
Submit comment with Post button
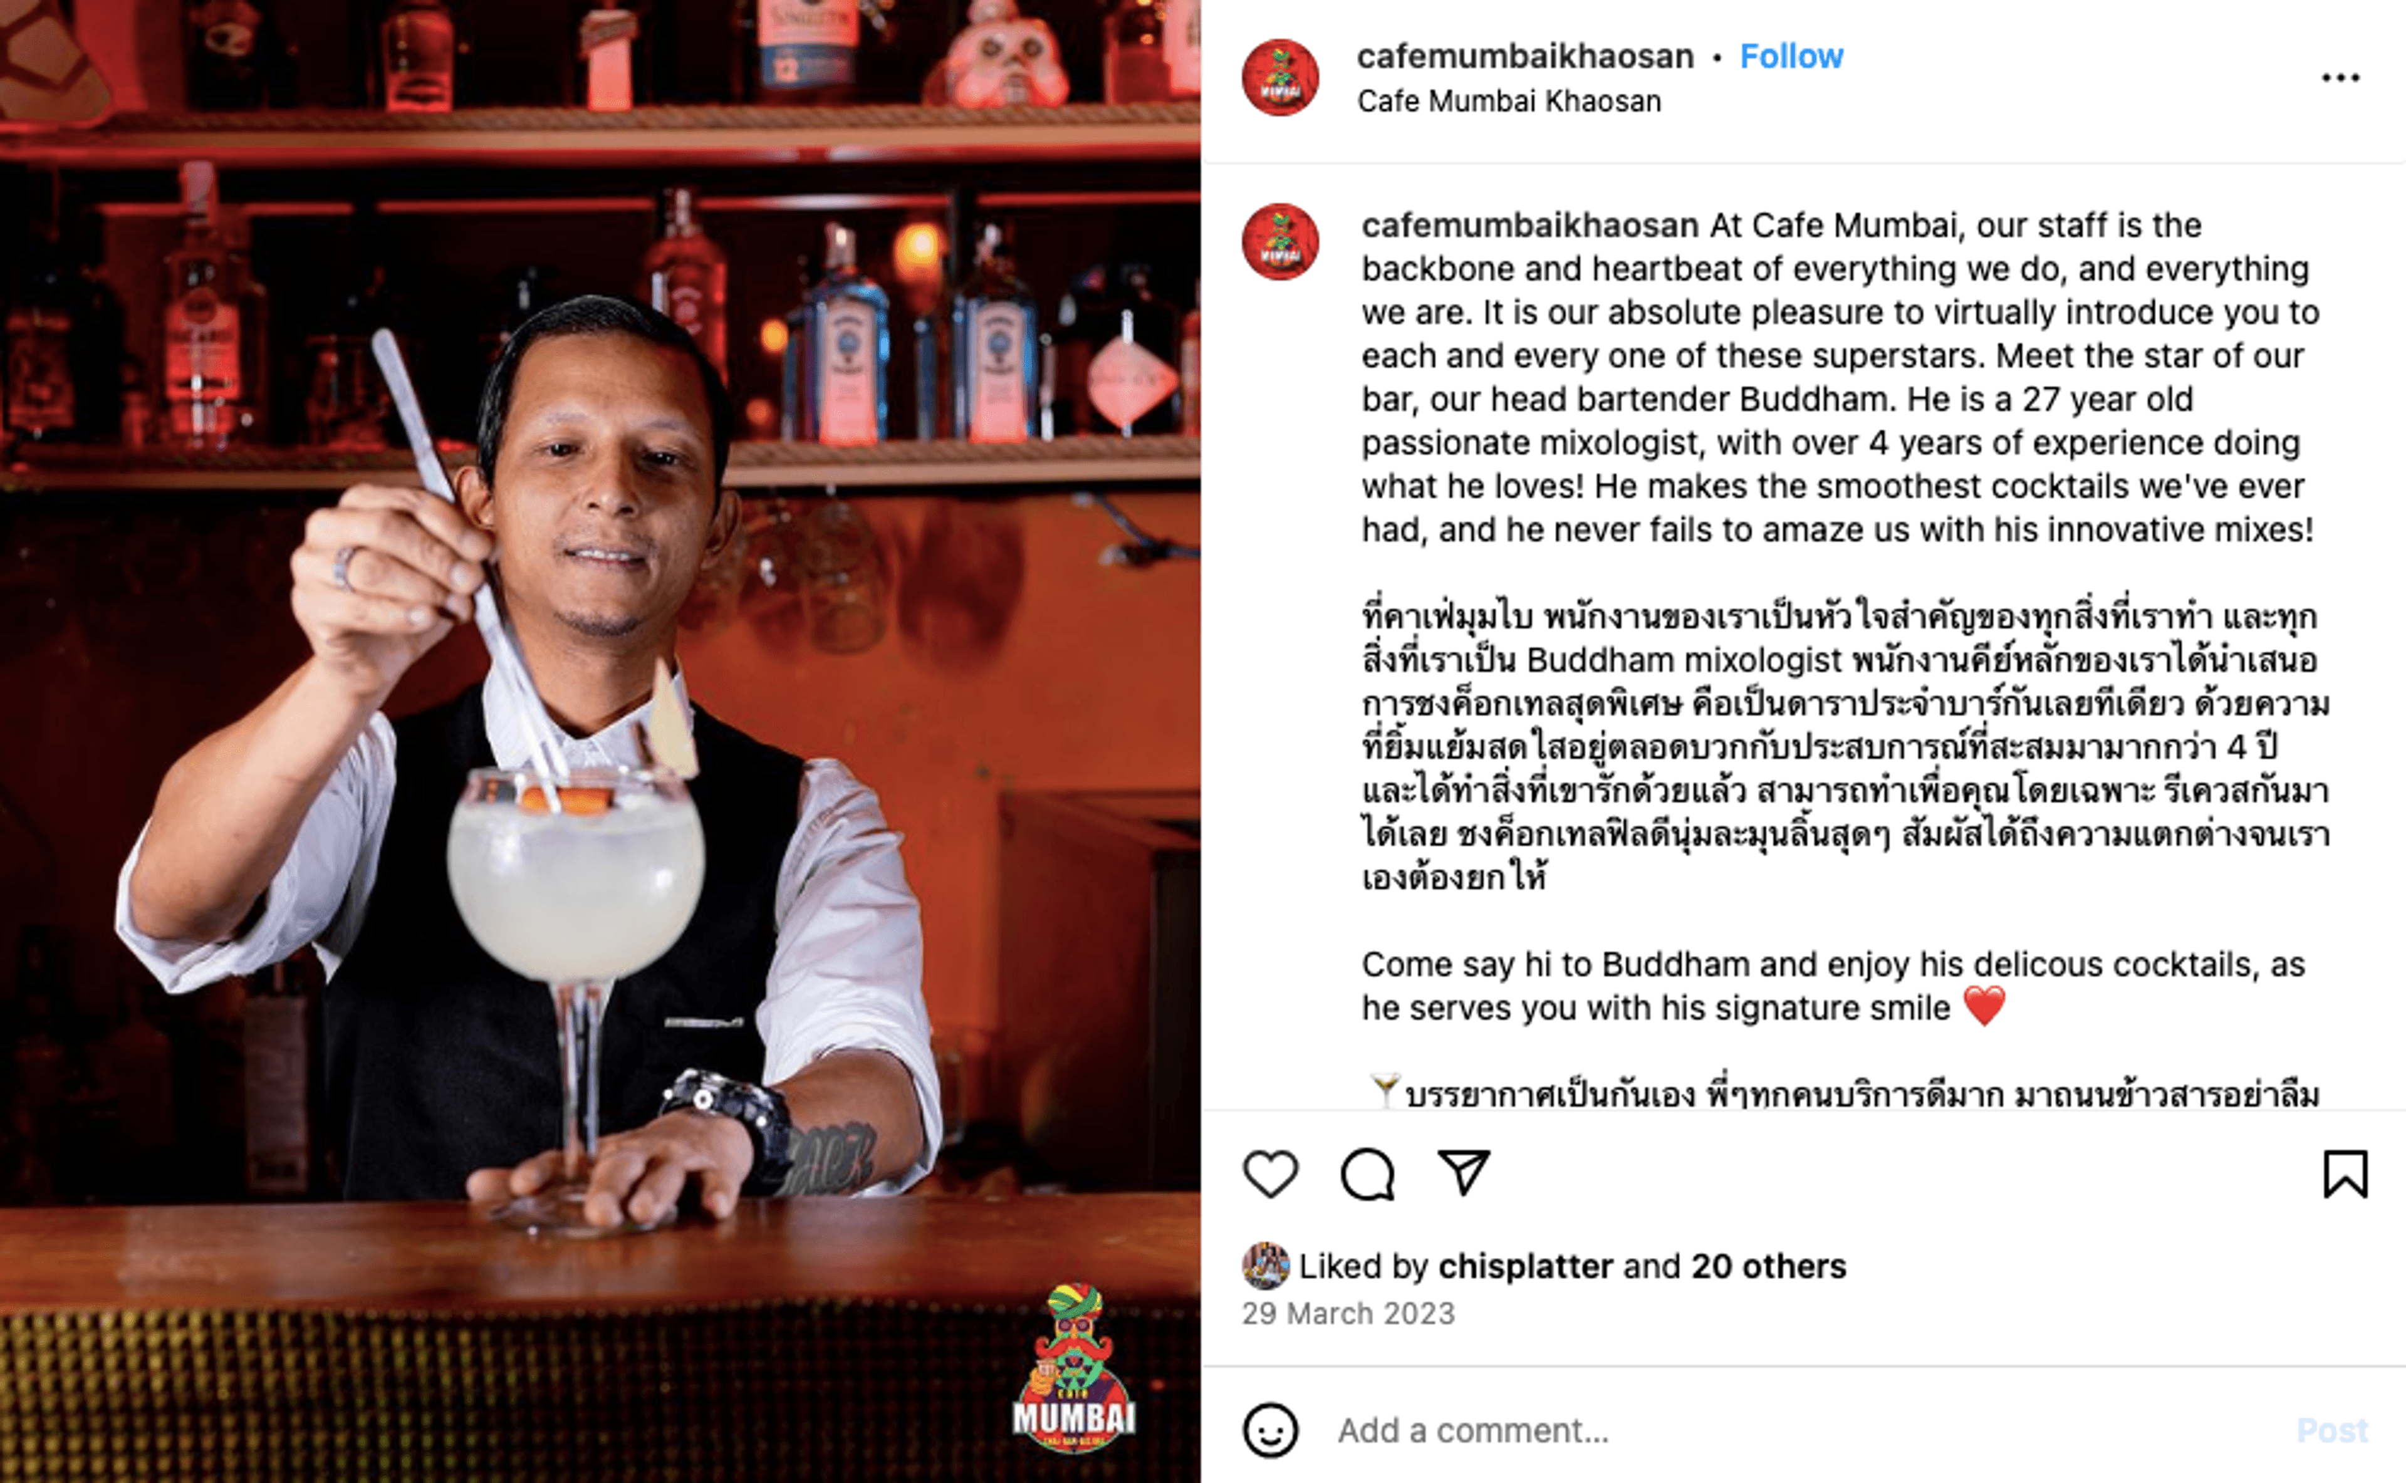click(x=2333, y=1430)
